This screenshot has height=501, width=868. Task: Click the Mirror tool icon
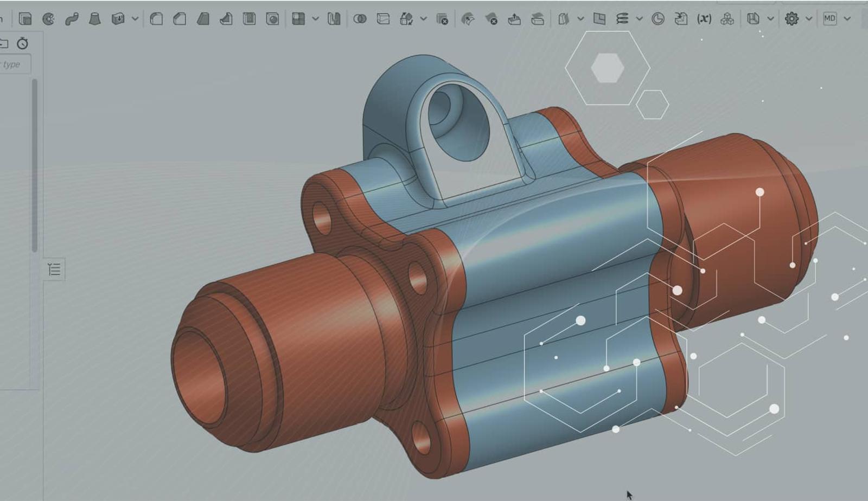tap(334, 19)
